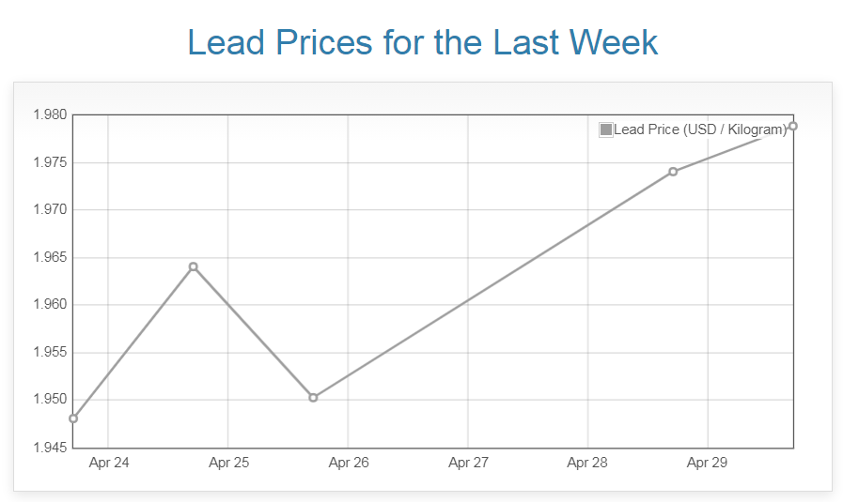
Task: Select the last data point at chart's right edge
Action: click(x=793, y=126)
